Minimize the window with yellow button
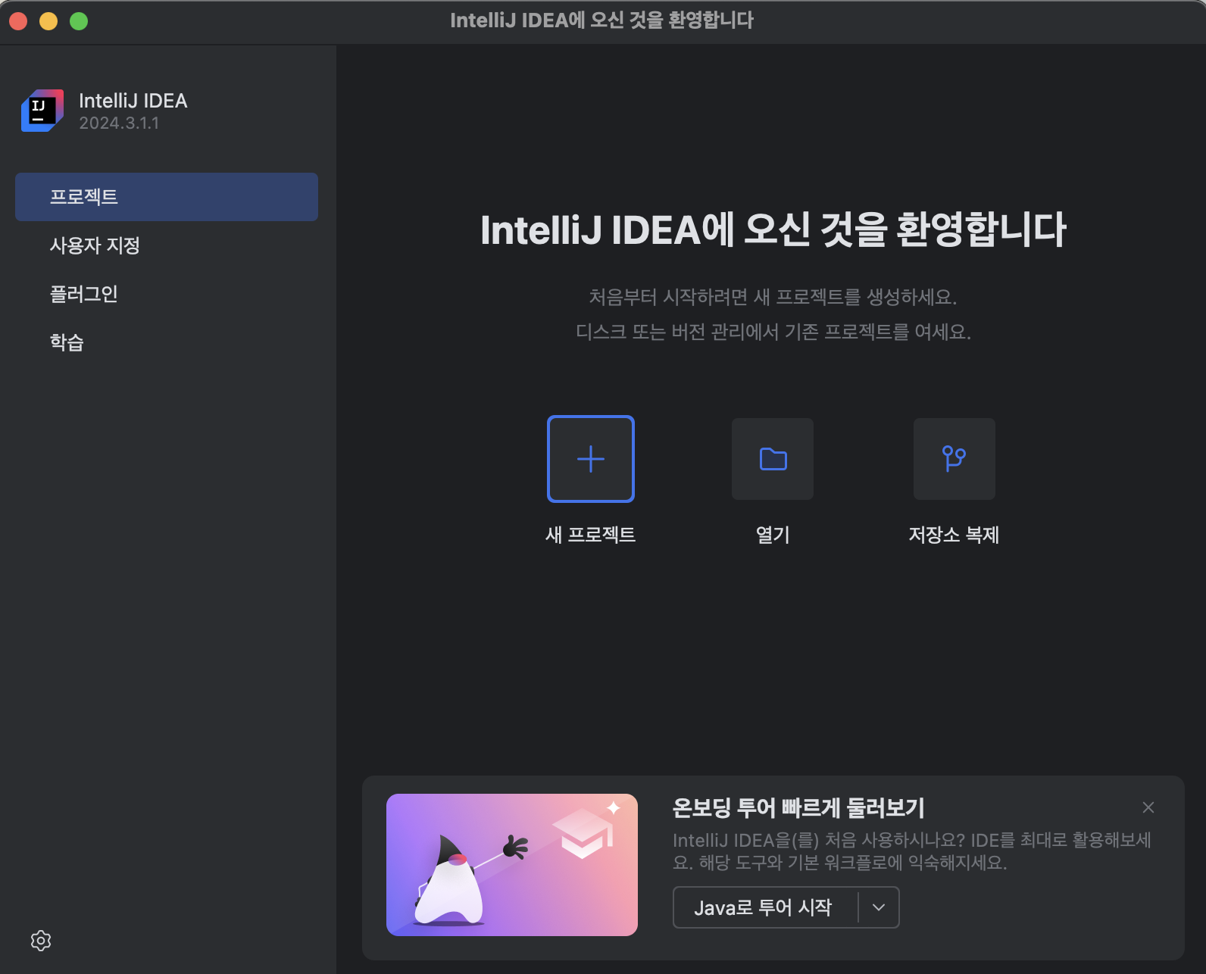This screenshot has height=974, width=1206. [x=48, y=21]
